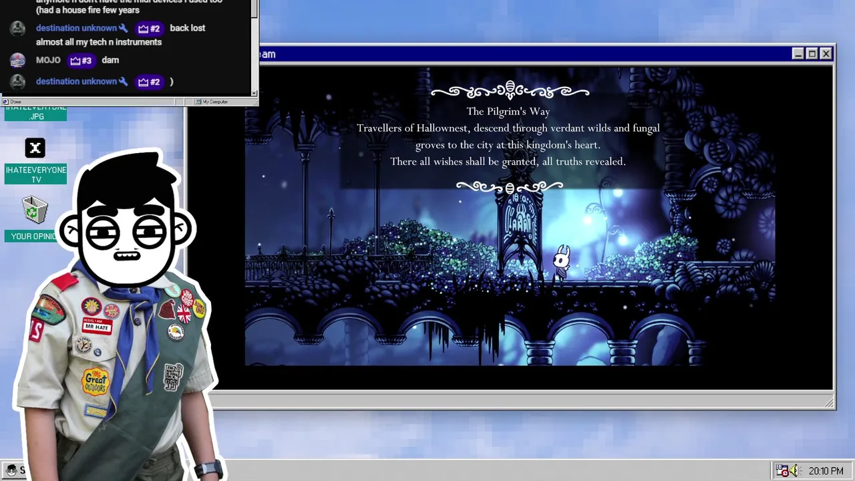Image resolution: width=855 pixels, height=481 pixels.
Task: Click crown #2 badge beside 'back lost'
Action: [149, 28]
